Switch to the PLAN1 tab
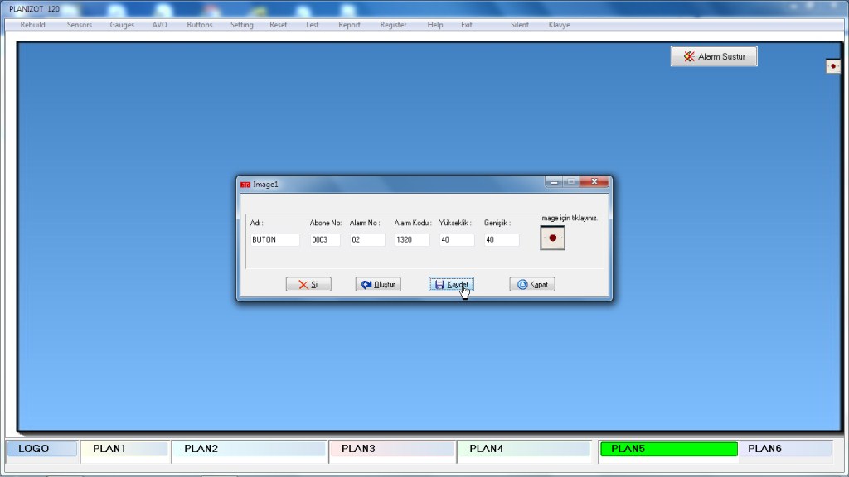The width and height of the screenshot is (849, 477). coord(124,449)
